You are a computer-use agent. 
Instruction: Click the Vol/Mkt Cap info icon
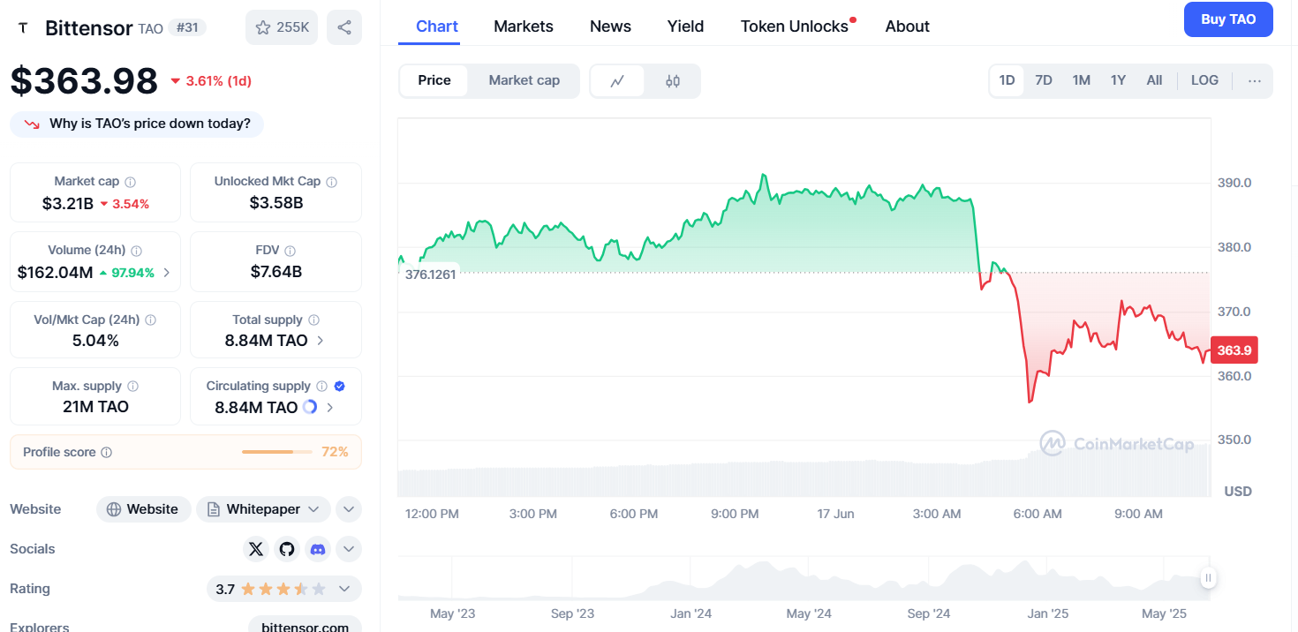[151, 320]
